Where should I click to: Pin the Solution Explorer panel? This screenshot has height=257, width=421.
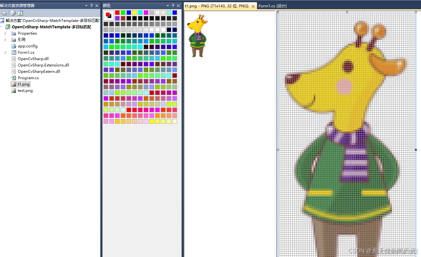click(x=92, y=5)
